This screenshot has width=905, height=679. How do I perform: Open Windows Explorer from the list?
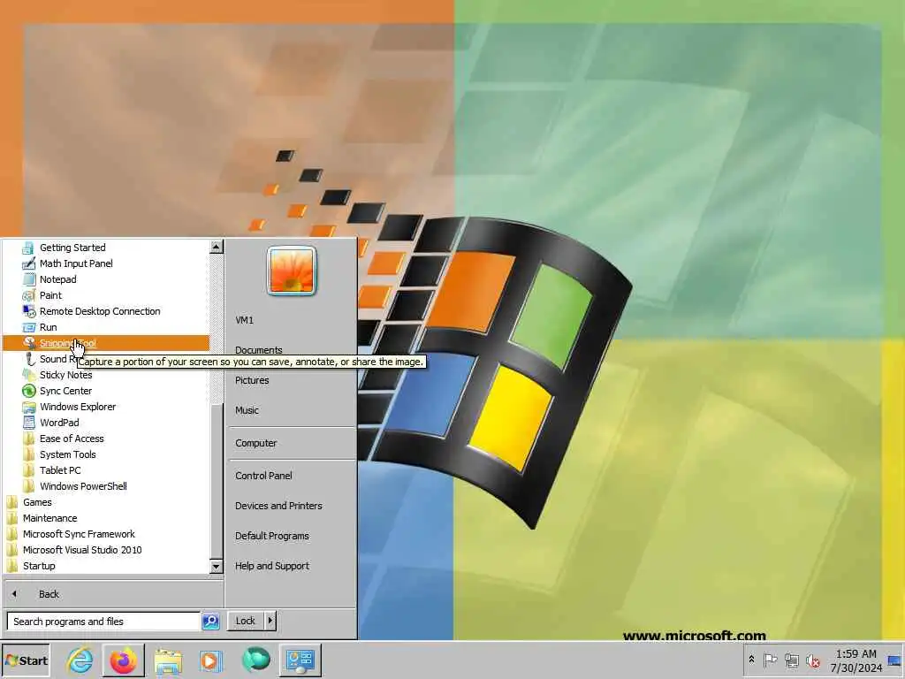[x=78, y=407]
